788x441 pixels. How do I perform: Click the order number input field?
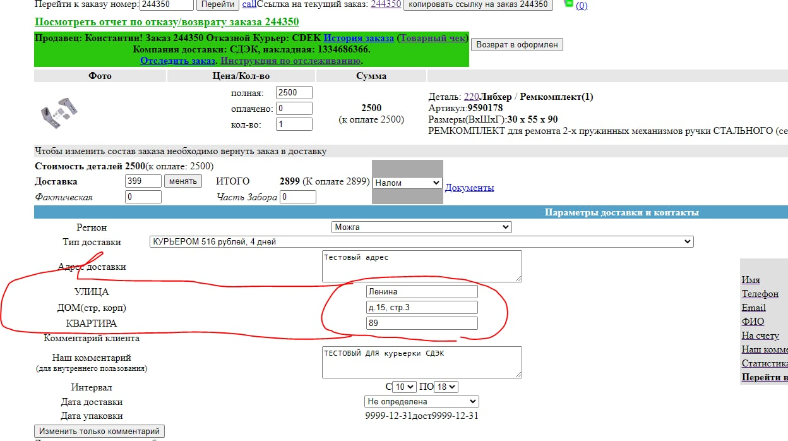coord(165,4)
